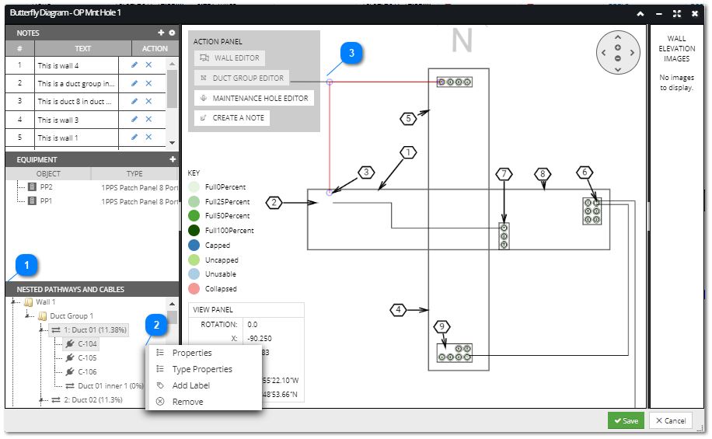Click Unusable key swatch

(x=194, y=274)
